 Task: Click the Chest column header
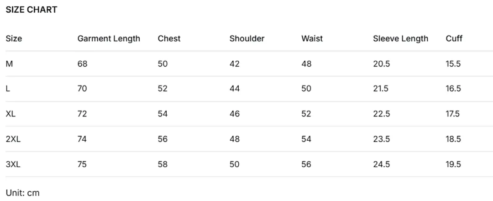tap(169, 39)
